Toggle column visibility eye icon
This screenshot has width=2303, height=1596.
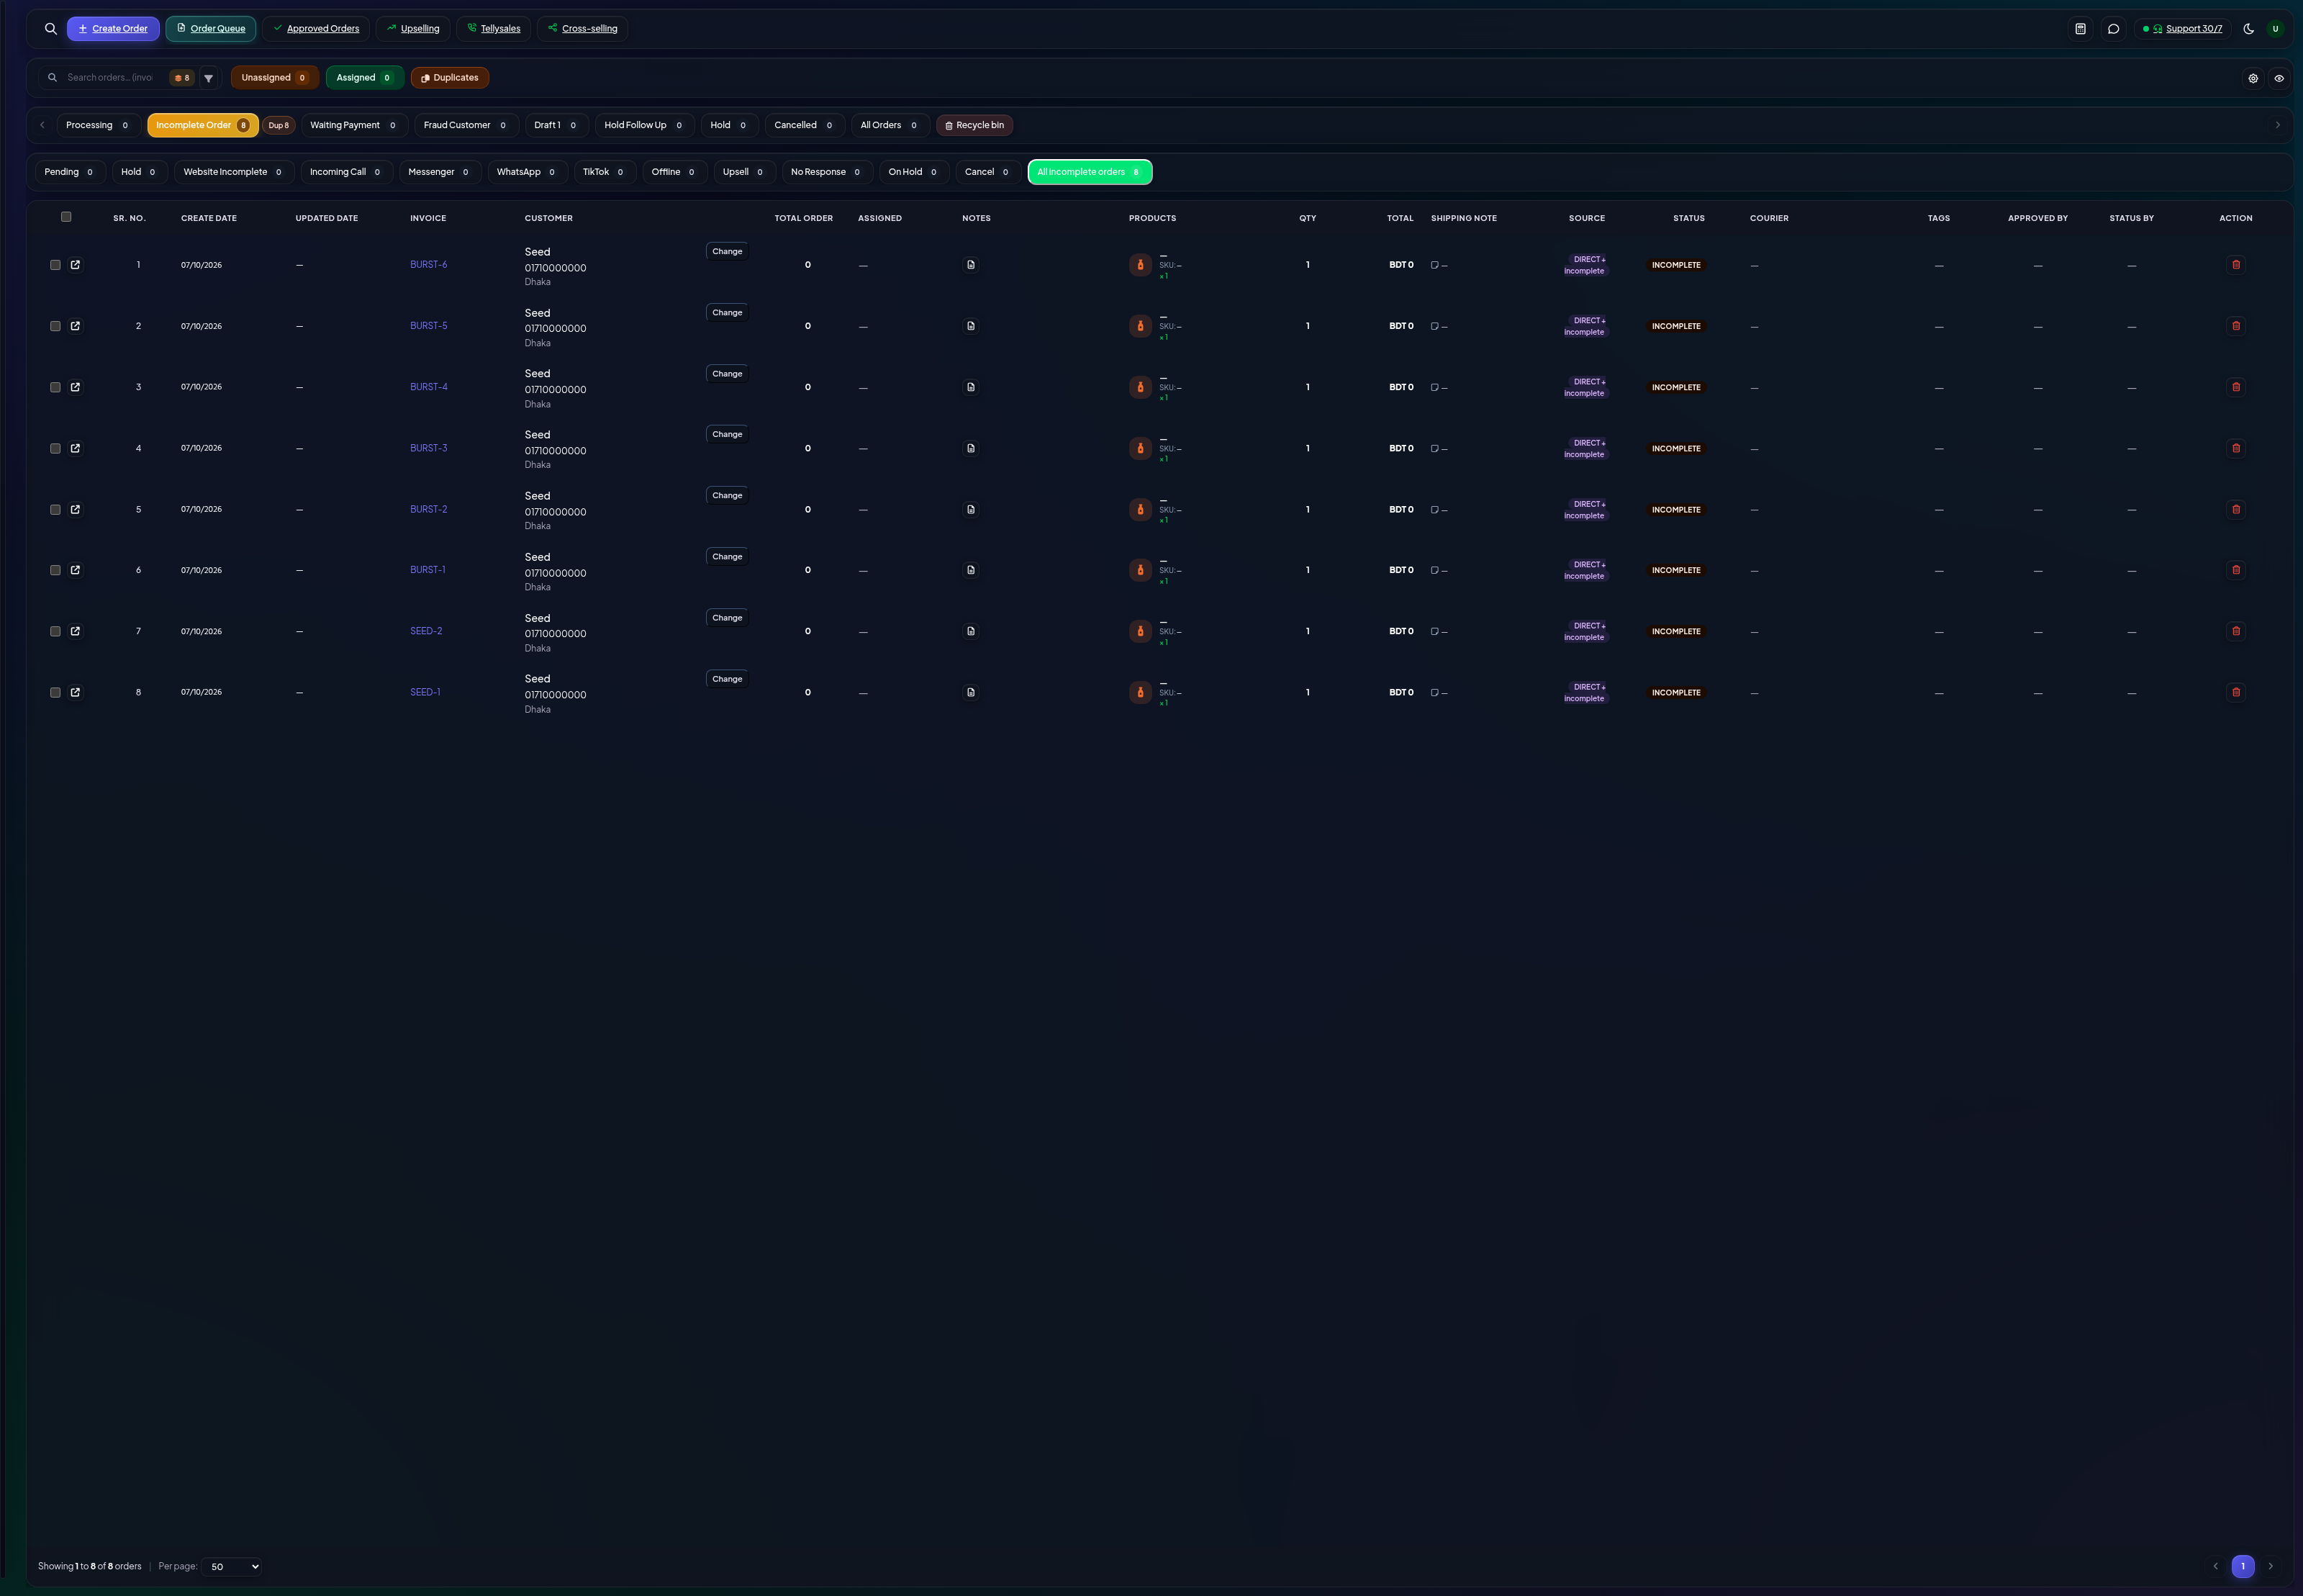point(2279,78)
